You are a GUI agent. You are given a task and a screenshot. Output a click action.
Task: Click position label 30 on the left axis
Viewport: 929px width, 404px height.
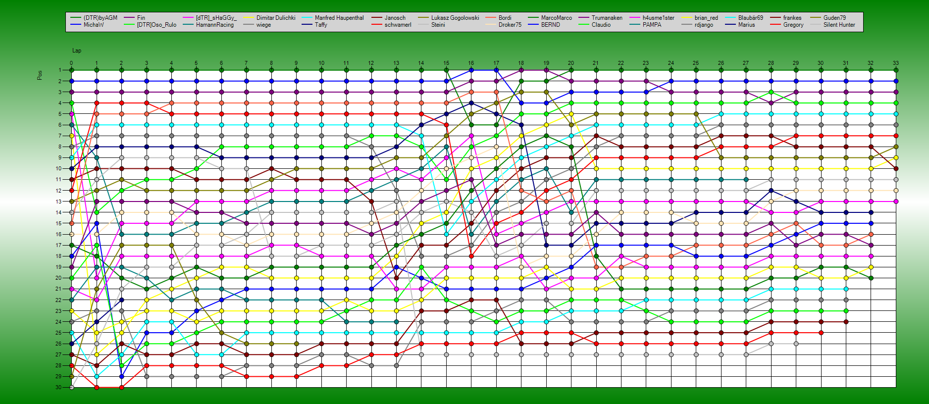click(x=58, y=387)
